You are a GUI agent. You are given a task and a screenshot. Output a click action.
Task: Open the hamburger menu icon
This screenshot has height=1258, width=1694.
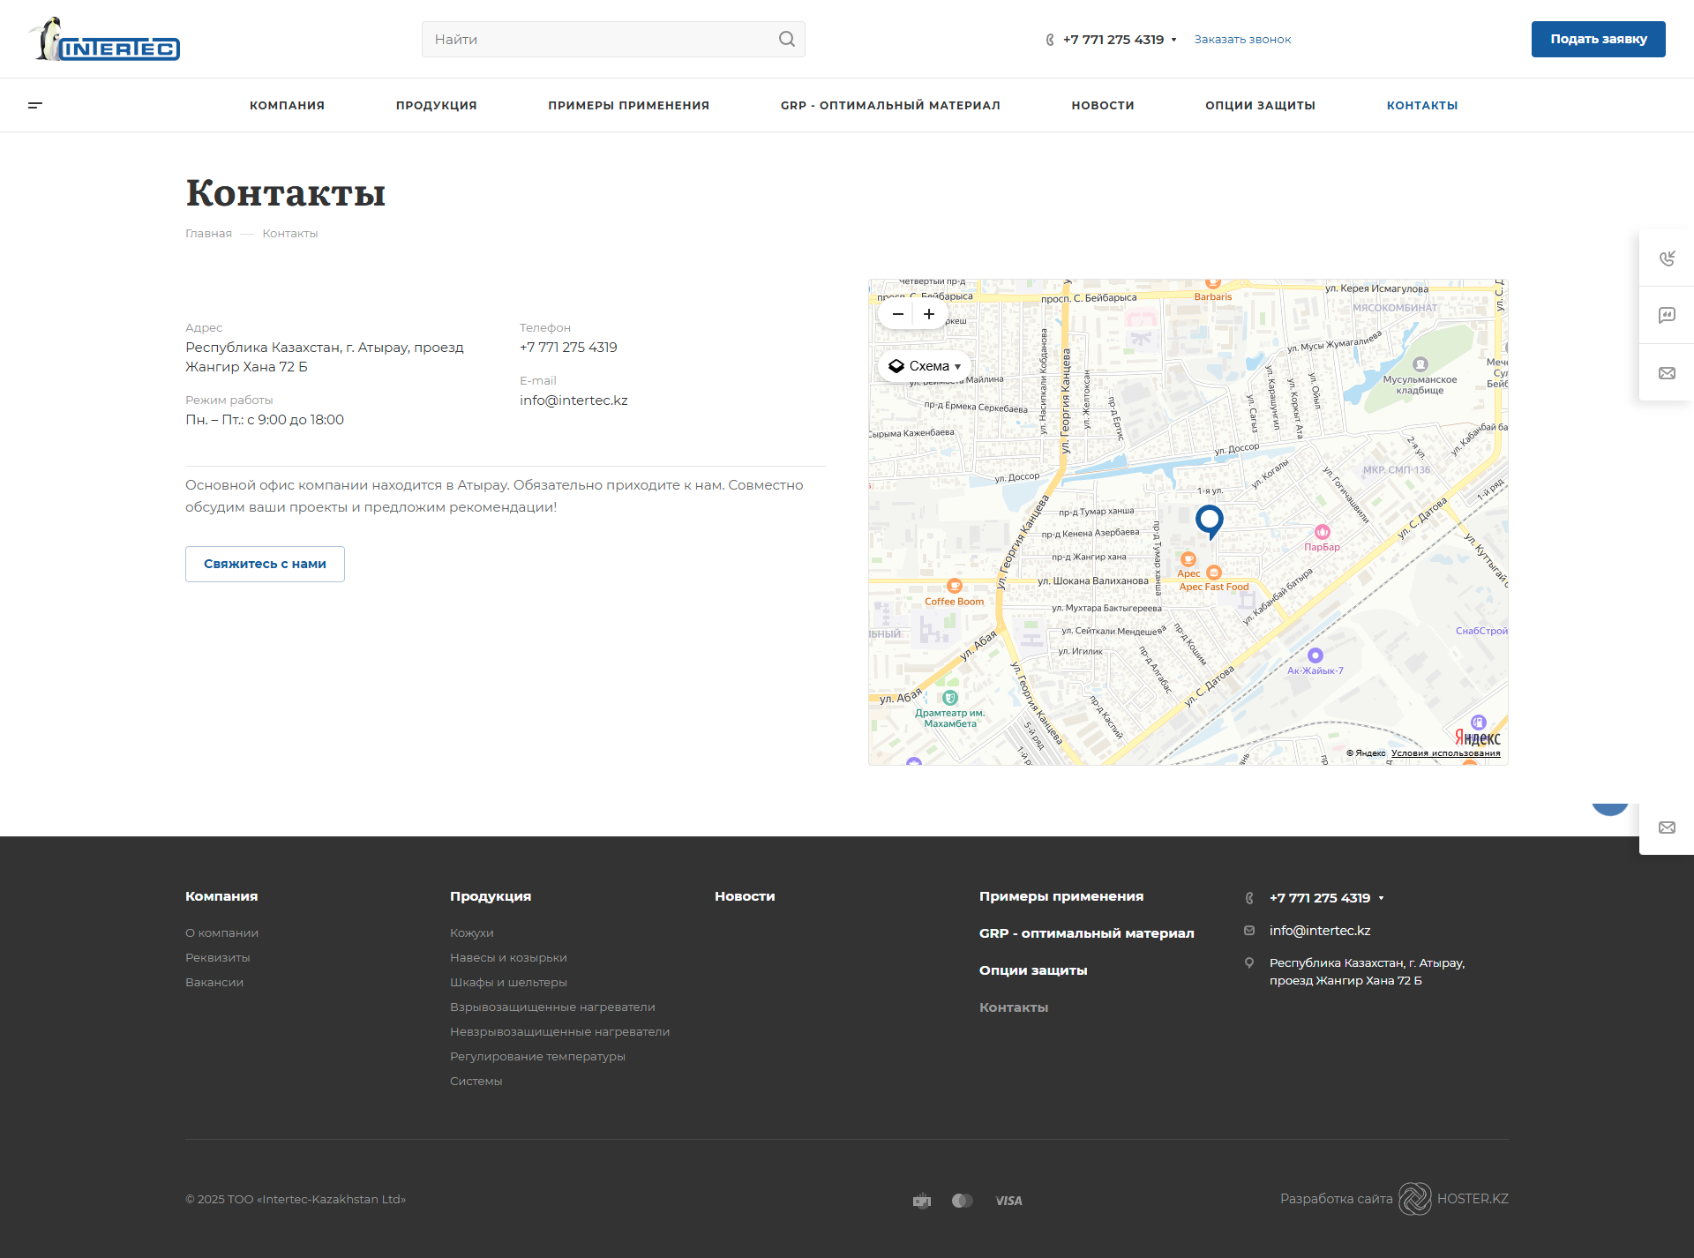coord(35,105)
